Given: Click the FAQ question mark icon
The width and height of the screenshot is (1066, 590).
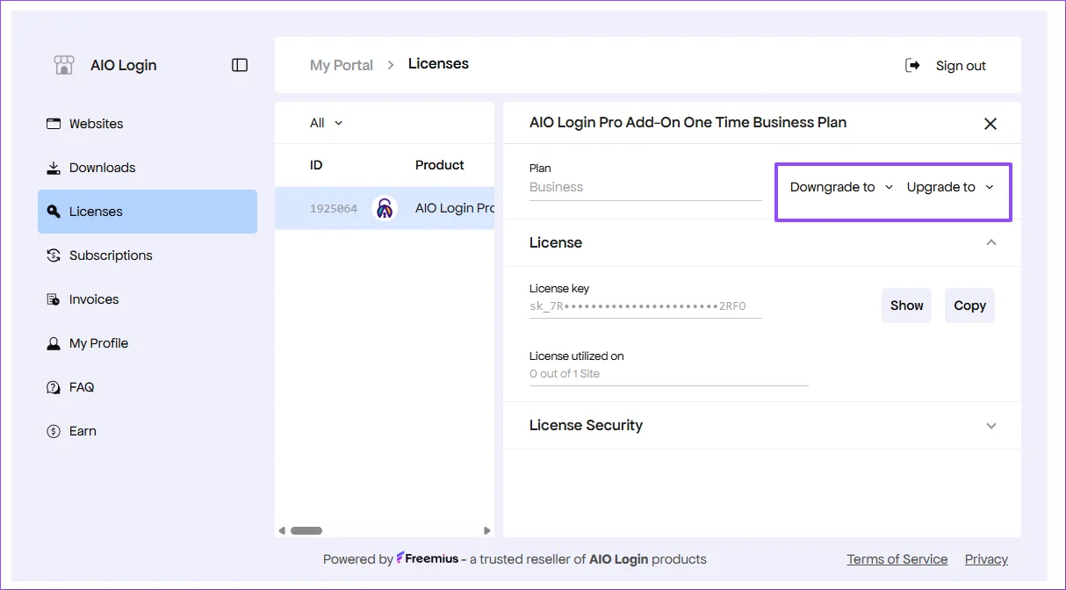Looking at the screenshot, I should (54, 387).
